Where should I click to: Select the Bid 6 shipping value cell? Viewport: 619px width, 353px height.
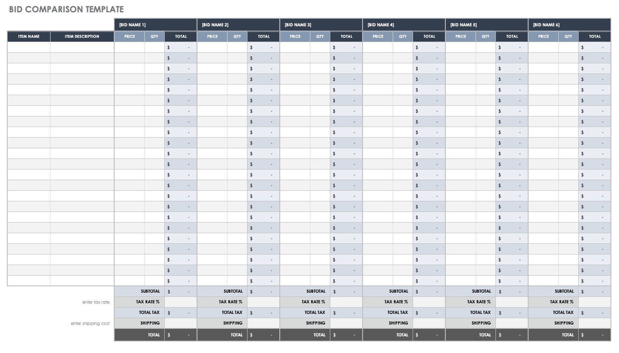coord(594,323)
